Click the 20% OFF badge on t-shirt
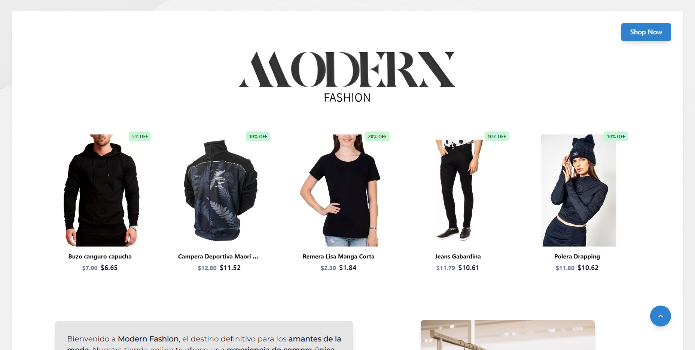 [x=377, y=136]
